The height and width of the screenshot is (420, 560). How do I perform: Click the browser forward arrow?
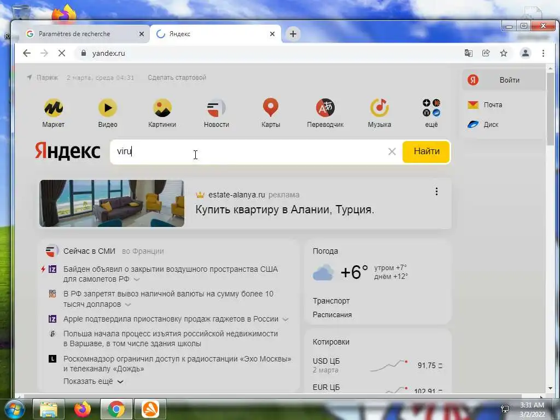pos(44,53)
